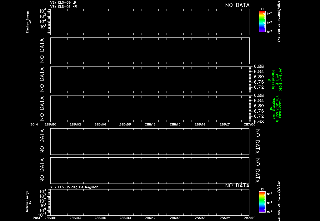Viewport: 320px width, 221px height.
Task: Click 6.84 tick value on MAG3 SAP-B axis
Action: 259,101
